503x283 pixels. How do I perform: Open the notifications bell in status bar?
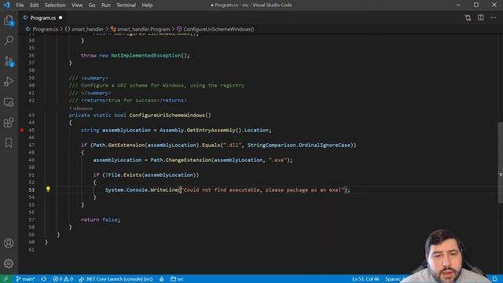pyautogui.click(x=494, y=279)
